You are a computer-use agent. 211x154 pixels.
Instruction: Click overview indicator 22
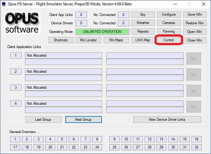pyautogui.click(x=74, y=147)
